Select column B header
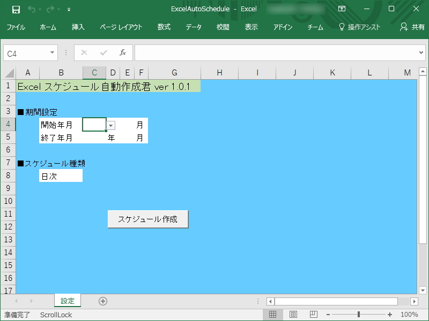Image resolution: width=429 pixels, height=321 pixels. (x=61, y=73)
